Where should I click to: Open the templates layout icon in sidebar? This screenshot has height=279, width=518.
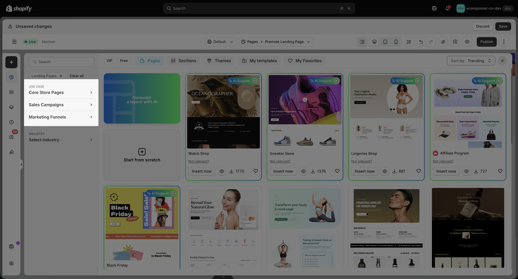coord(11,77)
